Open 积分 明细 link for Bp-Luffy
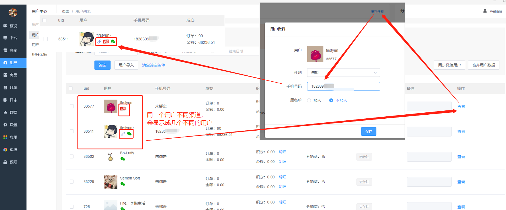The width and height of the screenshot is (506, 210). pos(282,152)
